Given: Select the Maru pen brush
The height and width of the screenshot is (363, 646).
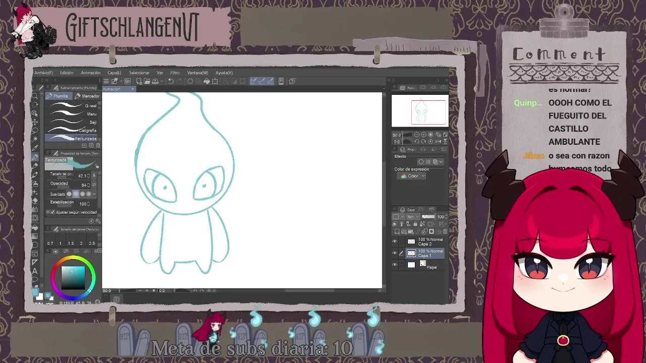Looking at the screenshot, I should [71, 114].
